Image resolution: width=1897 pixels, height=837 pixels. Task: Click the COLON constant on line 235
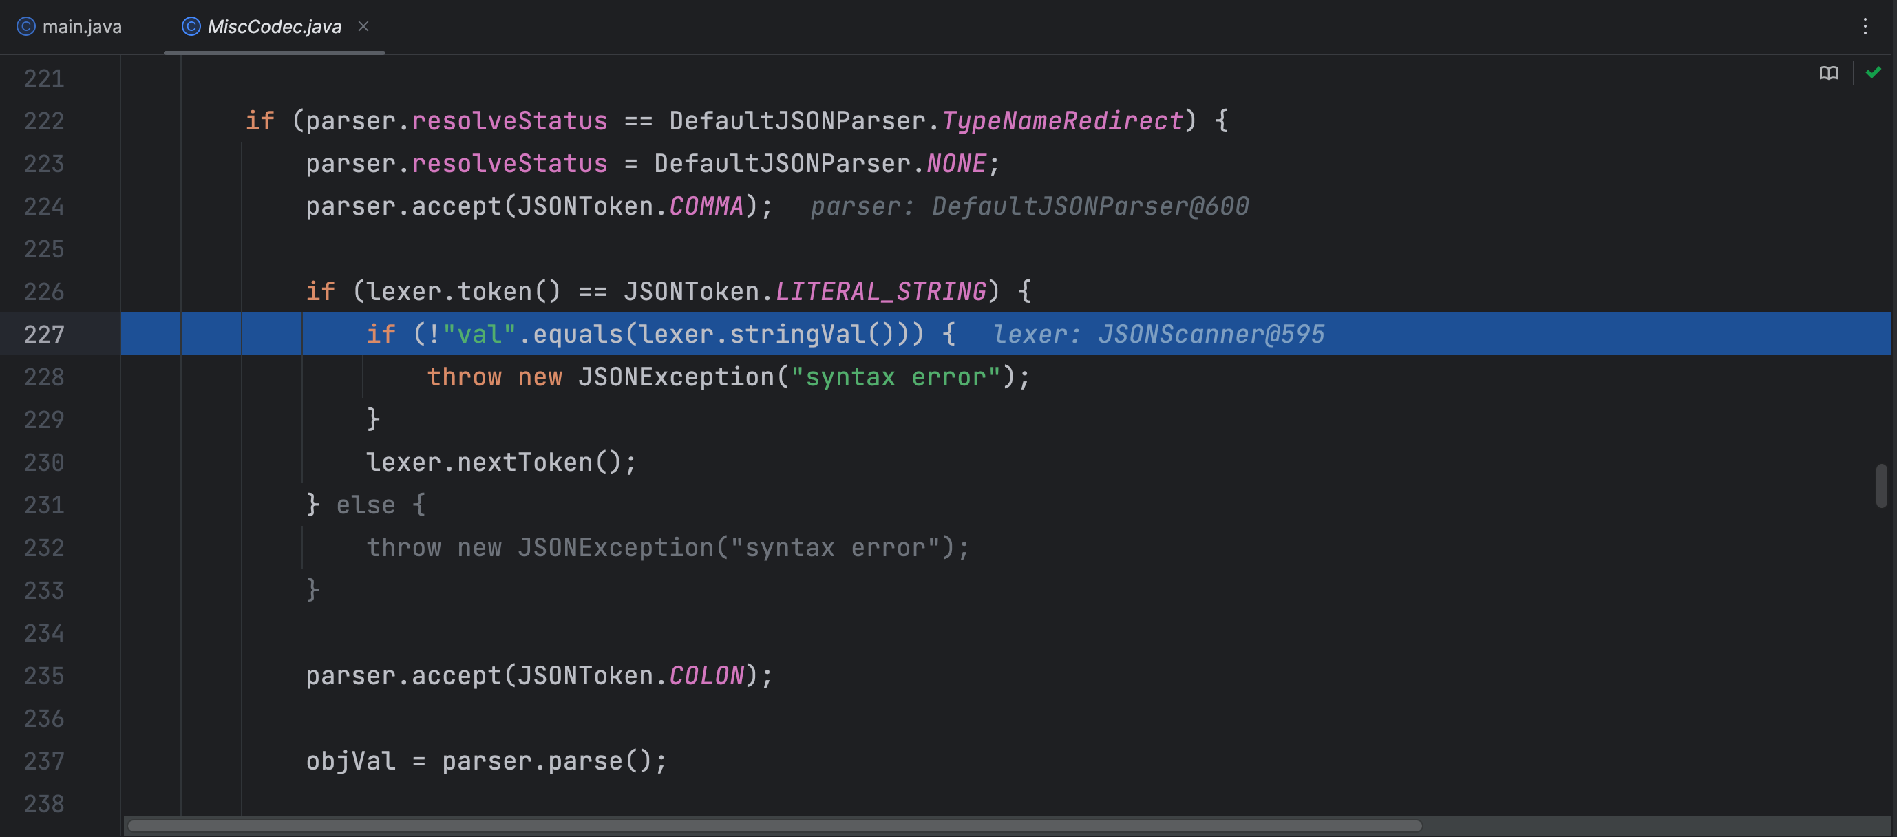coord(706,676)
